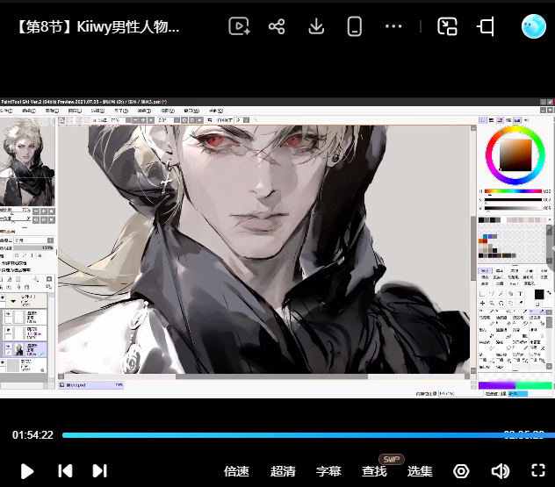This screenshot has width=555, height=487.
Task: Select the Zoom magnifier tool
Action: [x=492, y=303]
